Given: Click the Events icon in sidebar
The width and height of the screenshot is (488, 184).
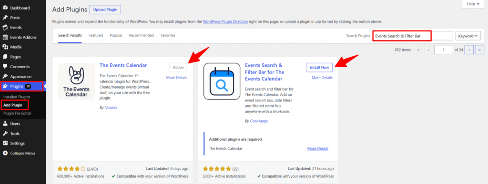Looking at the screenshot, I should pyautogui.click(x=5, y=27).
